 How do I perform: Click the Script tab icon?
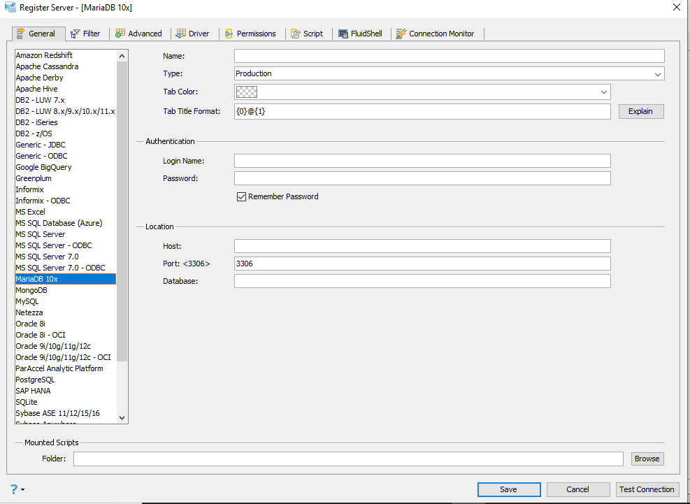tap(296, 34)
